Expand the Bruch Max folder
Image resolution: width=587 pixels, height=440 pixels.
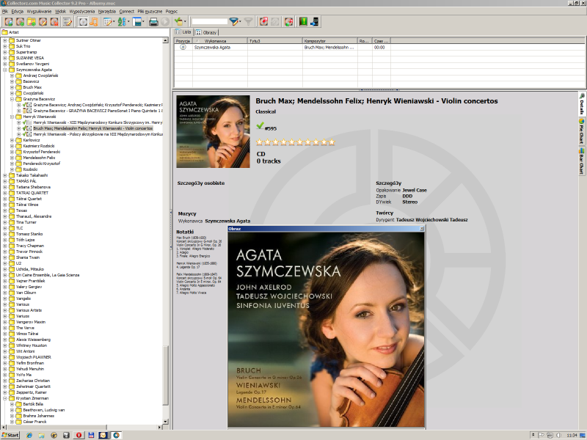(x=12, y=87)
